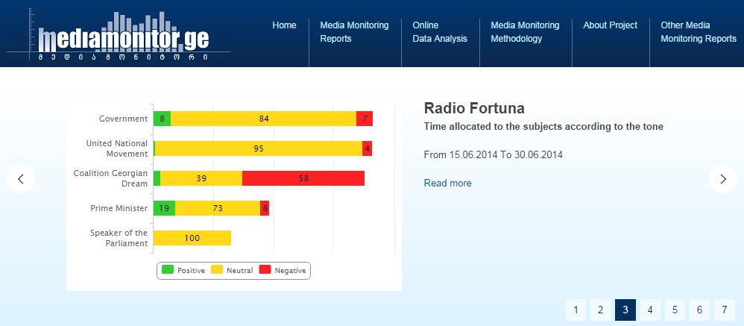Click 'Prime Minister' axis label
Screen dimensions: 744x326
coord(119,208)
